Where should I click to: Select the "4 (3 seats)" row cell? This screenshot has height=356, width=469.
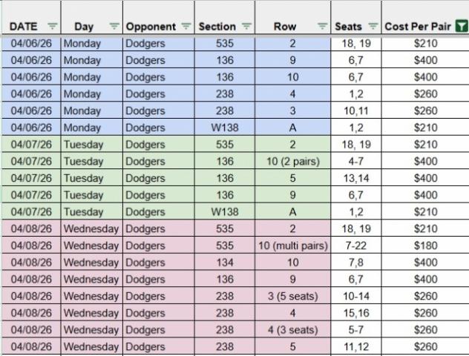292,330
